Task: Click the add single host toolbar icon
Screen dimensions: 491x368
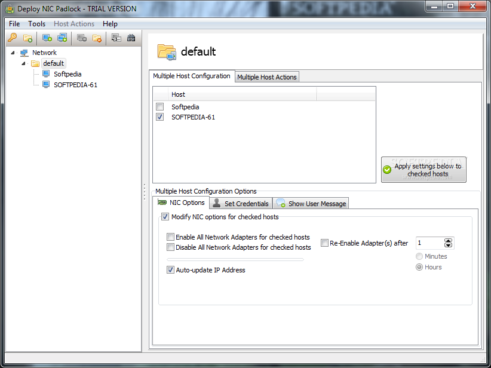Action: coord(47,38)
